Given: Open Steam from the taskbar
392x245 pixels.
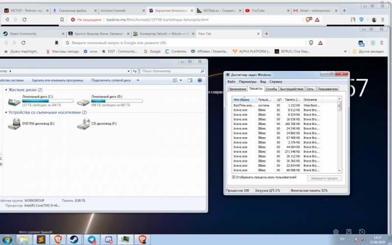Looking at the screenshot, I should (x=74, y=240).
